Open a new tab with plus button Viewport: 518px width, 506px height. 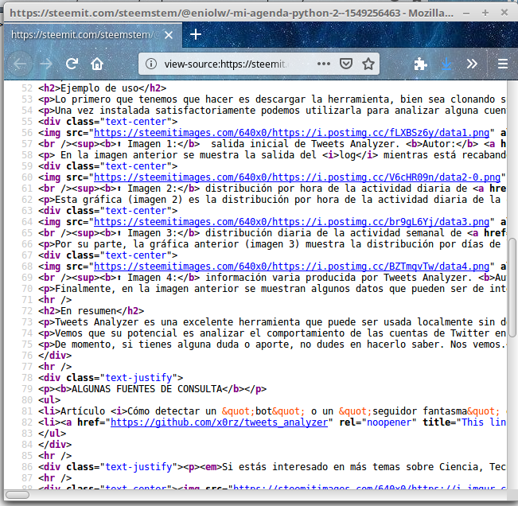click(196, 34)
